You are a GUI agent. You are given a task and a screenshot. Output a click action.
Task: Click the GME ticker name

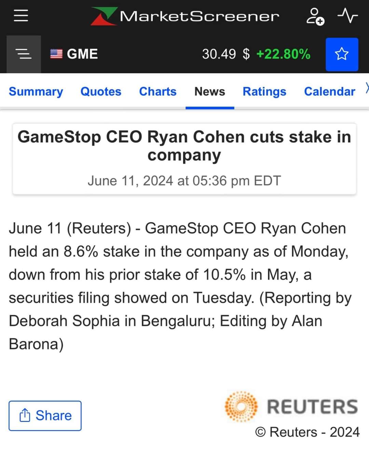coord(82,54)
